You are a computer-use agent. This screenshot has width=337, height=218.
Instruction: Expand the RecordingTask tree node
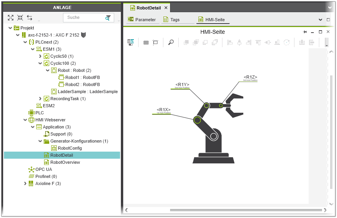(40, 99)
